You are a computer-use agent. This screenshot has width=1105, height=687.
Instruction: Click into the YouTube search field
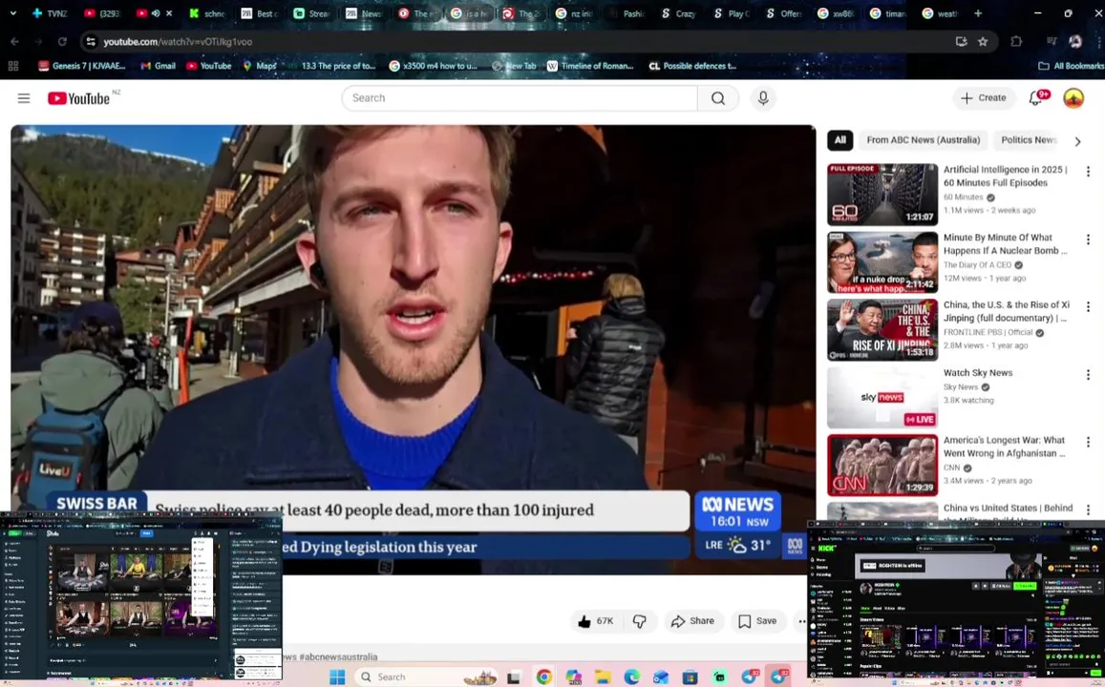521,98
